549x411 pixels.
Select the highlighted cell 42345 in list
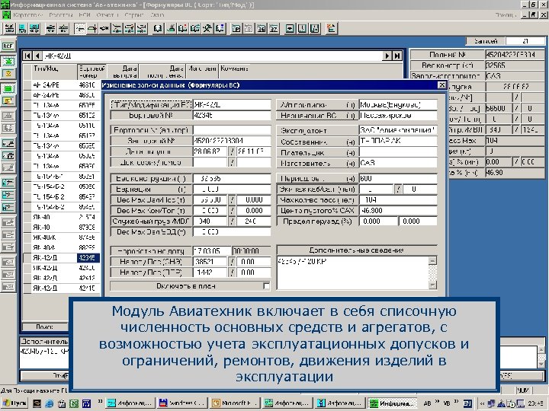[88, 258]
